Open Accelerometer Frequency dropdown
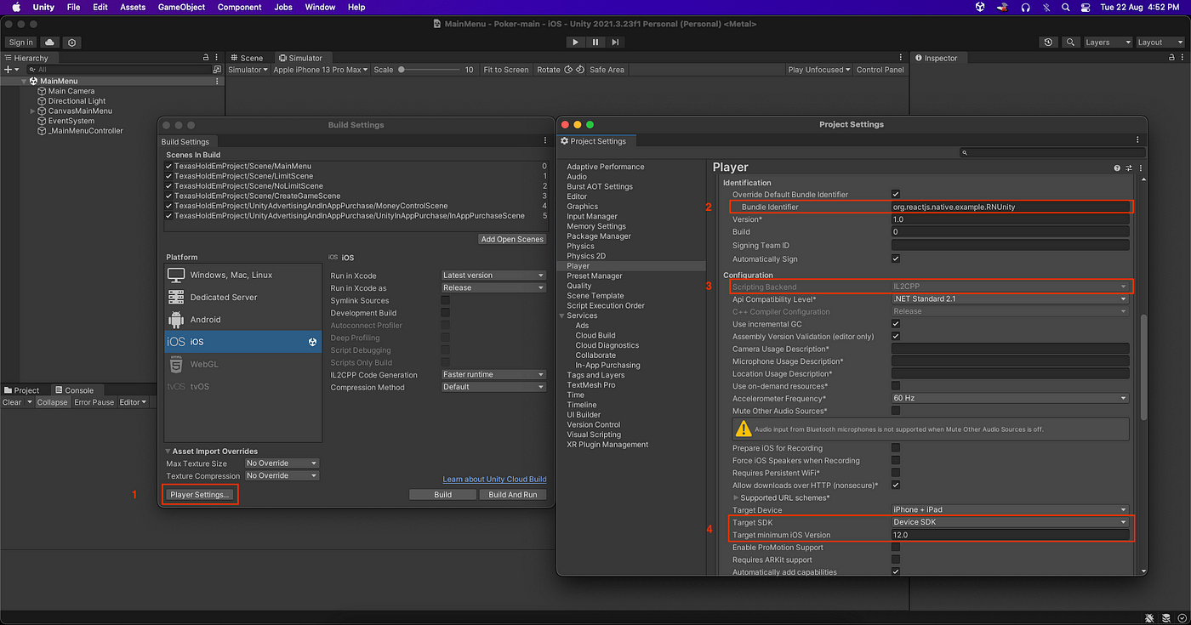 pos(1011,398)
